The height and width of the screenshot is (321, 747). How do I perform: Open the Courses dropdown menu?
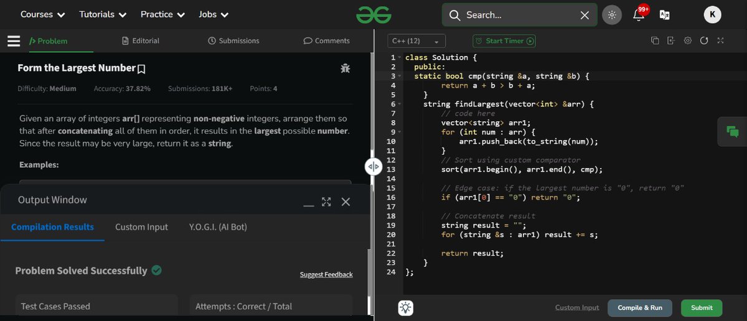point(43,14)
